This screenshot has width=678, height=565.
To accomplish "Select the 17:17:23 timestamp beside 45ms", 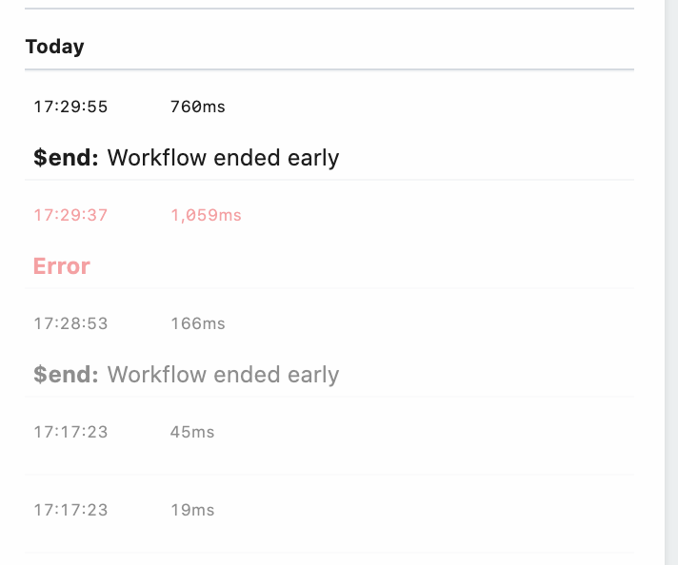I will pos(70,432).
